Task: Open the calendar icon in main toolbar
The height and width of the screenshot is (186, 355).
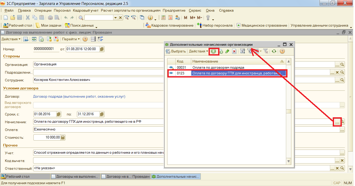Action: coord(170,18)
